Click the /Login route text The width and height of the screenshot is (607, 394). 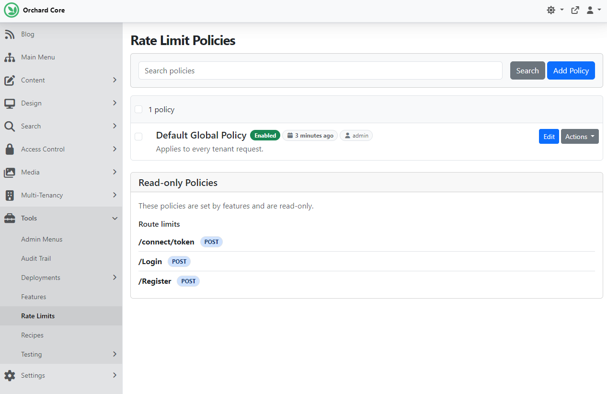150,262
